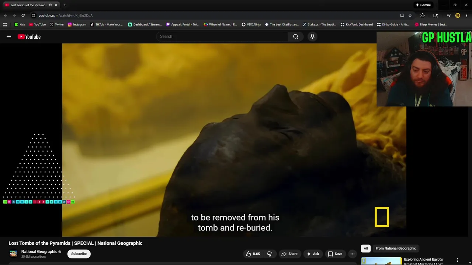Like the video with thumbs up
Image resolution: width=472 pixels, height=265 pixels.
(253, 254)
